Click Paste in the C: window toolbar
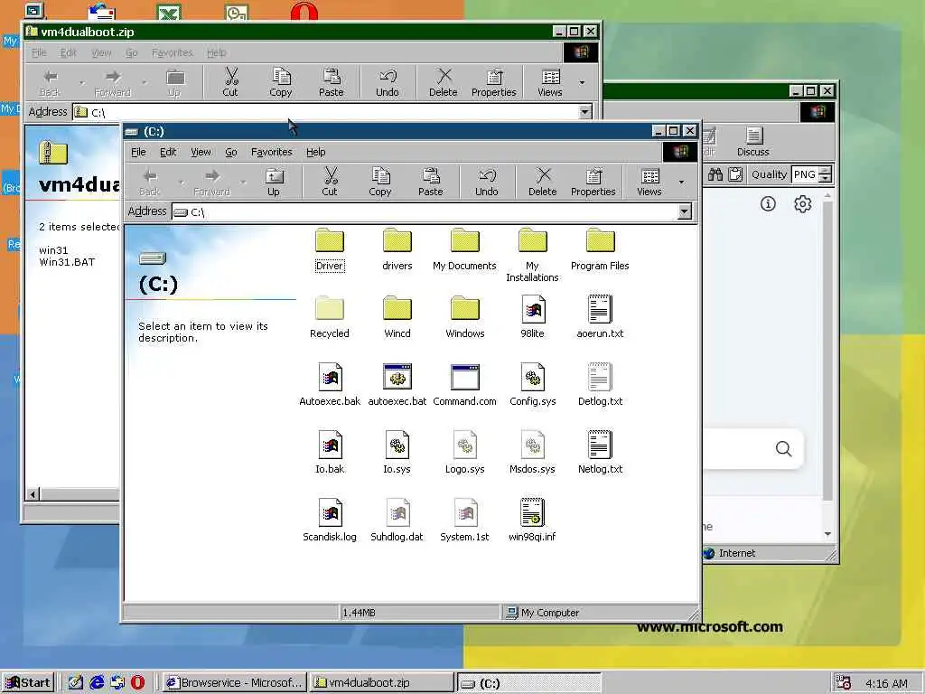Image resolution: width=925 pixels, height=694 pixels. tap(431, 182)
